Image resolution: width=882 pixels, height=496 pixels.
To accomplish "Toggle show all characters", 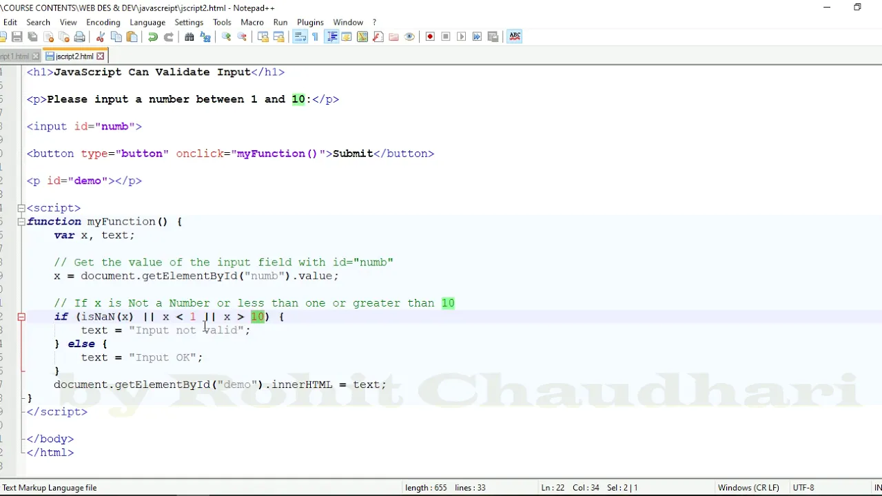I will tap(316, 37).
